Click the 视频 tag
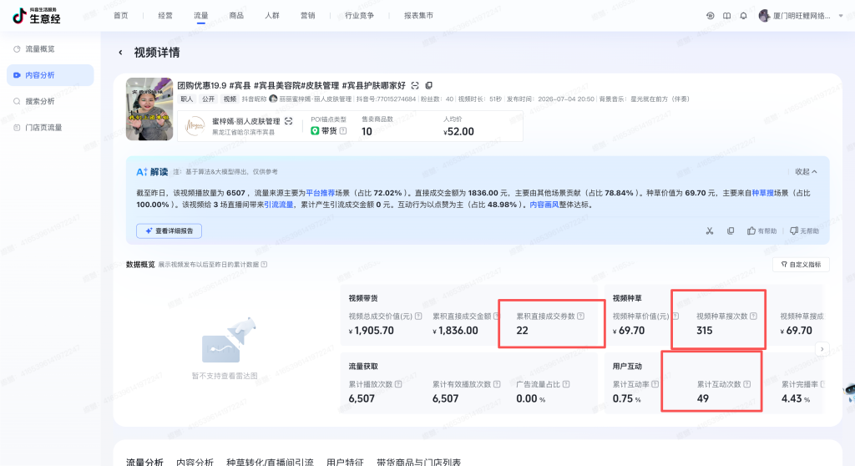The image size is (855, 466). [x=230, y=99]
